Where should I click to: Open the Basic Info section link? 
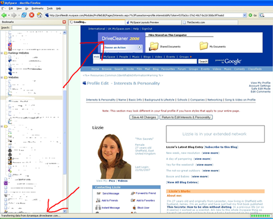click(136, 100)
